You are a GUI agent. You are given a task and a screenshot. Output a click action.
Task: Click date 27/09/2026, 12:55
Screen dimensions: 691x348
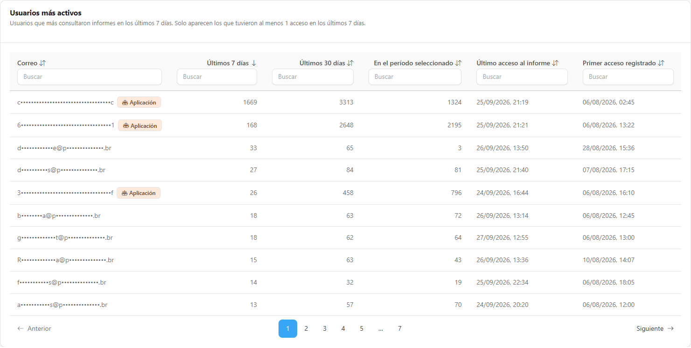503,237
